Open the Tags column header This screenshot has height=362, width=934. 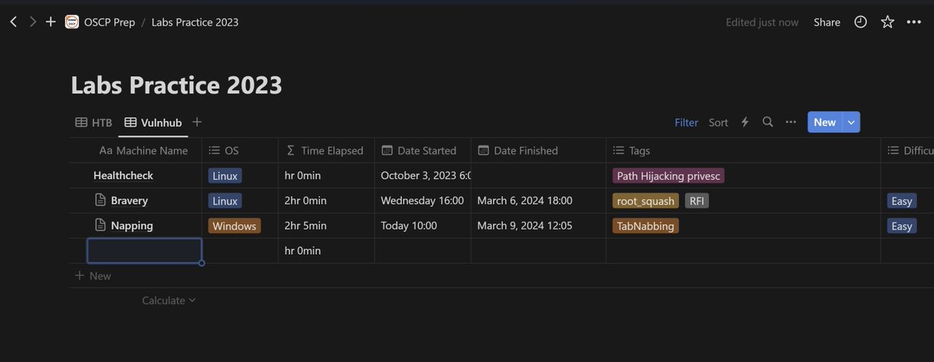tap(743, 150)
